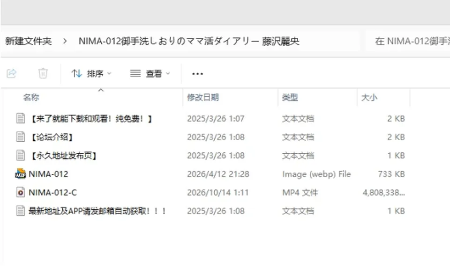Click the MP4 video icon of NIMA-012-C

tap(20, 193)
